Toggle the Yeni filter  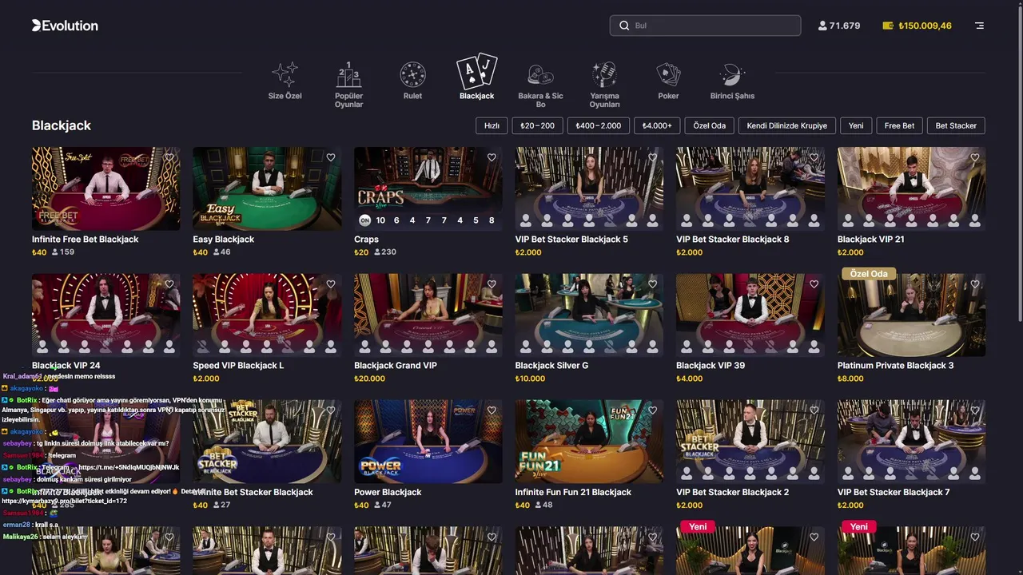(855, 125)
